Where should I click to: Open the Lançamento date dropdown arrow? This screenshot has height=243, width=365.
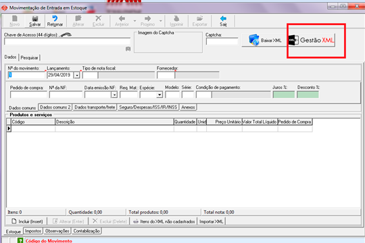(x=77, y=75)
